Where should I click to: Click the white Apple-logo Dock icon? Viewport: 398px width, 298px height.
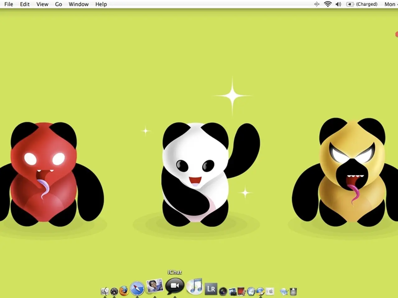point(270,291)
